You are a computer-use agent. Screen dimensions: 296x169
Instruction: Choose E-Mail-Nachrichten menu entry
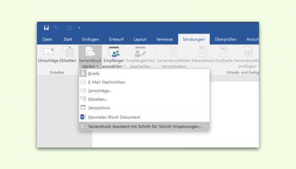point(144,82)
